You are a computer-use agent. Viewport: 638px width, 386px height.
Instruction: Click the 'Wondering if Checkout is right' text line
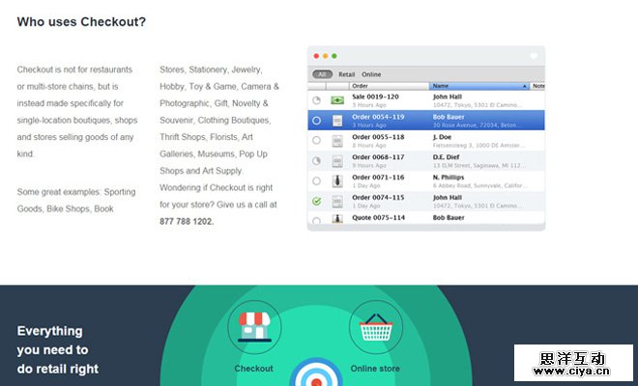217,188
